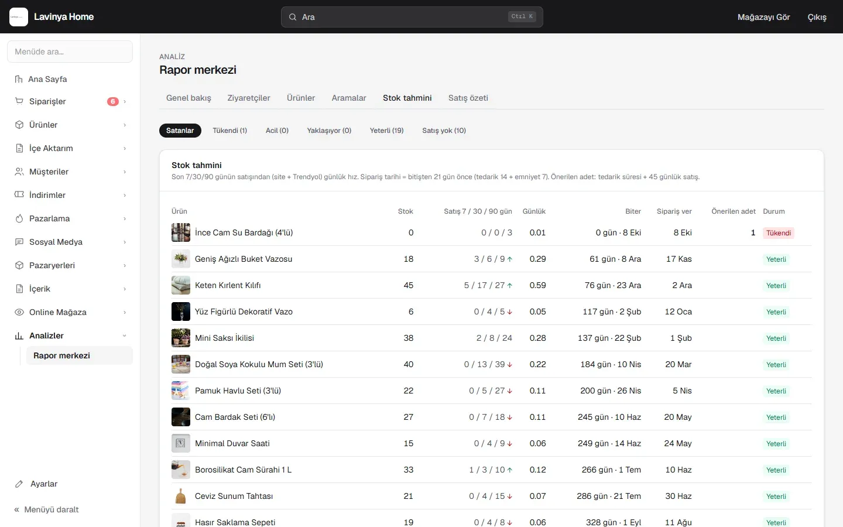
Task: Filter by Tükendi (1) status
Action: pos(229,131)
